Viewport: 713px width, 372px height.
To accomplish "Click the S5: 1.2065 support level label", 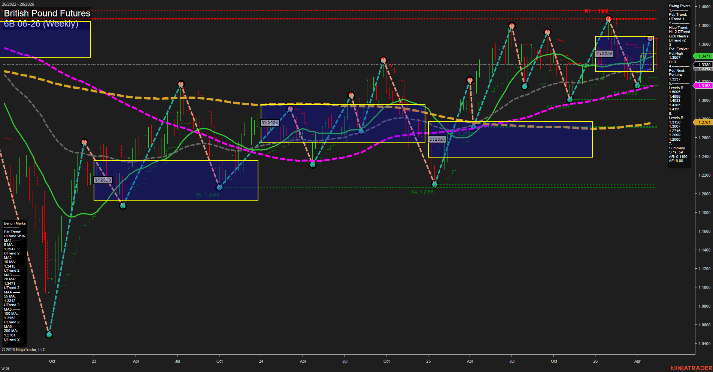I will (x=207, y=195).
